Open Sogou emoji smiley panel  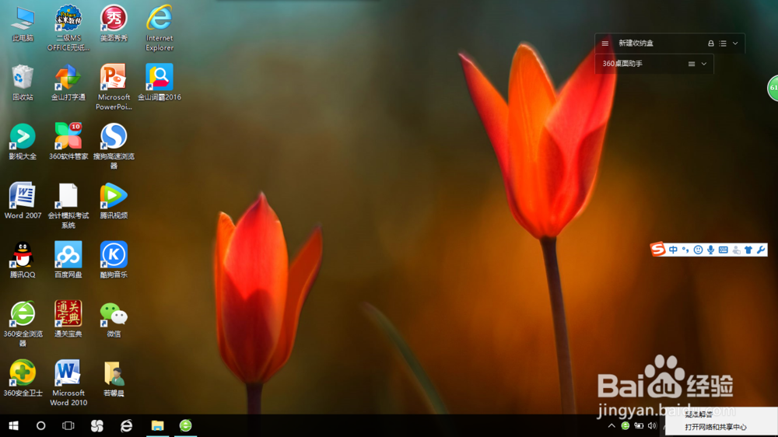[698, 250]
